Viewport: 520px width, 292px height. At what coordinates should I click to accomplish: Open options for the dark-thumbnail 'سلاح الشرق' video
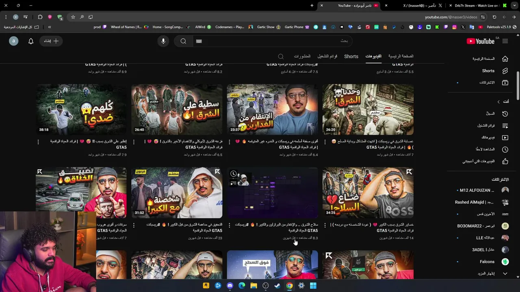[x=229, y=225]
